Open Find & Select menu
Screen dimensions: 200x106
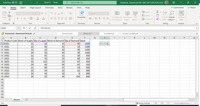(x=172, y=16)
